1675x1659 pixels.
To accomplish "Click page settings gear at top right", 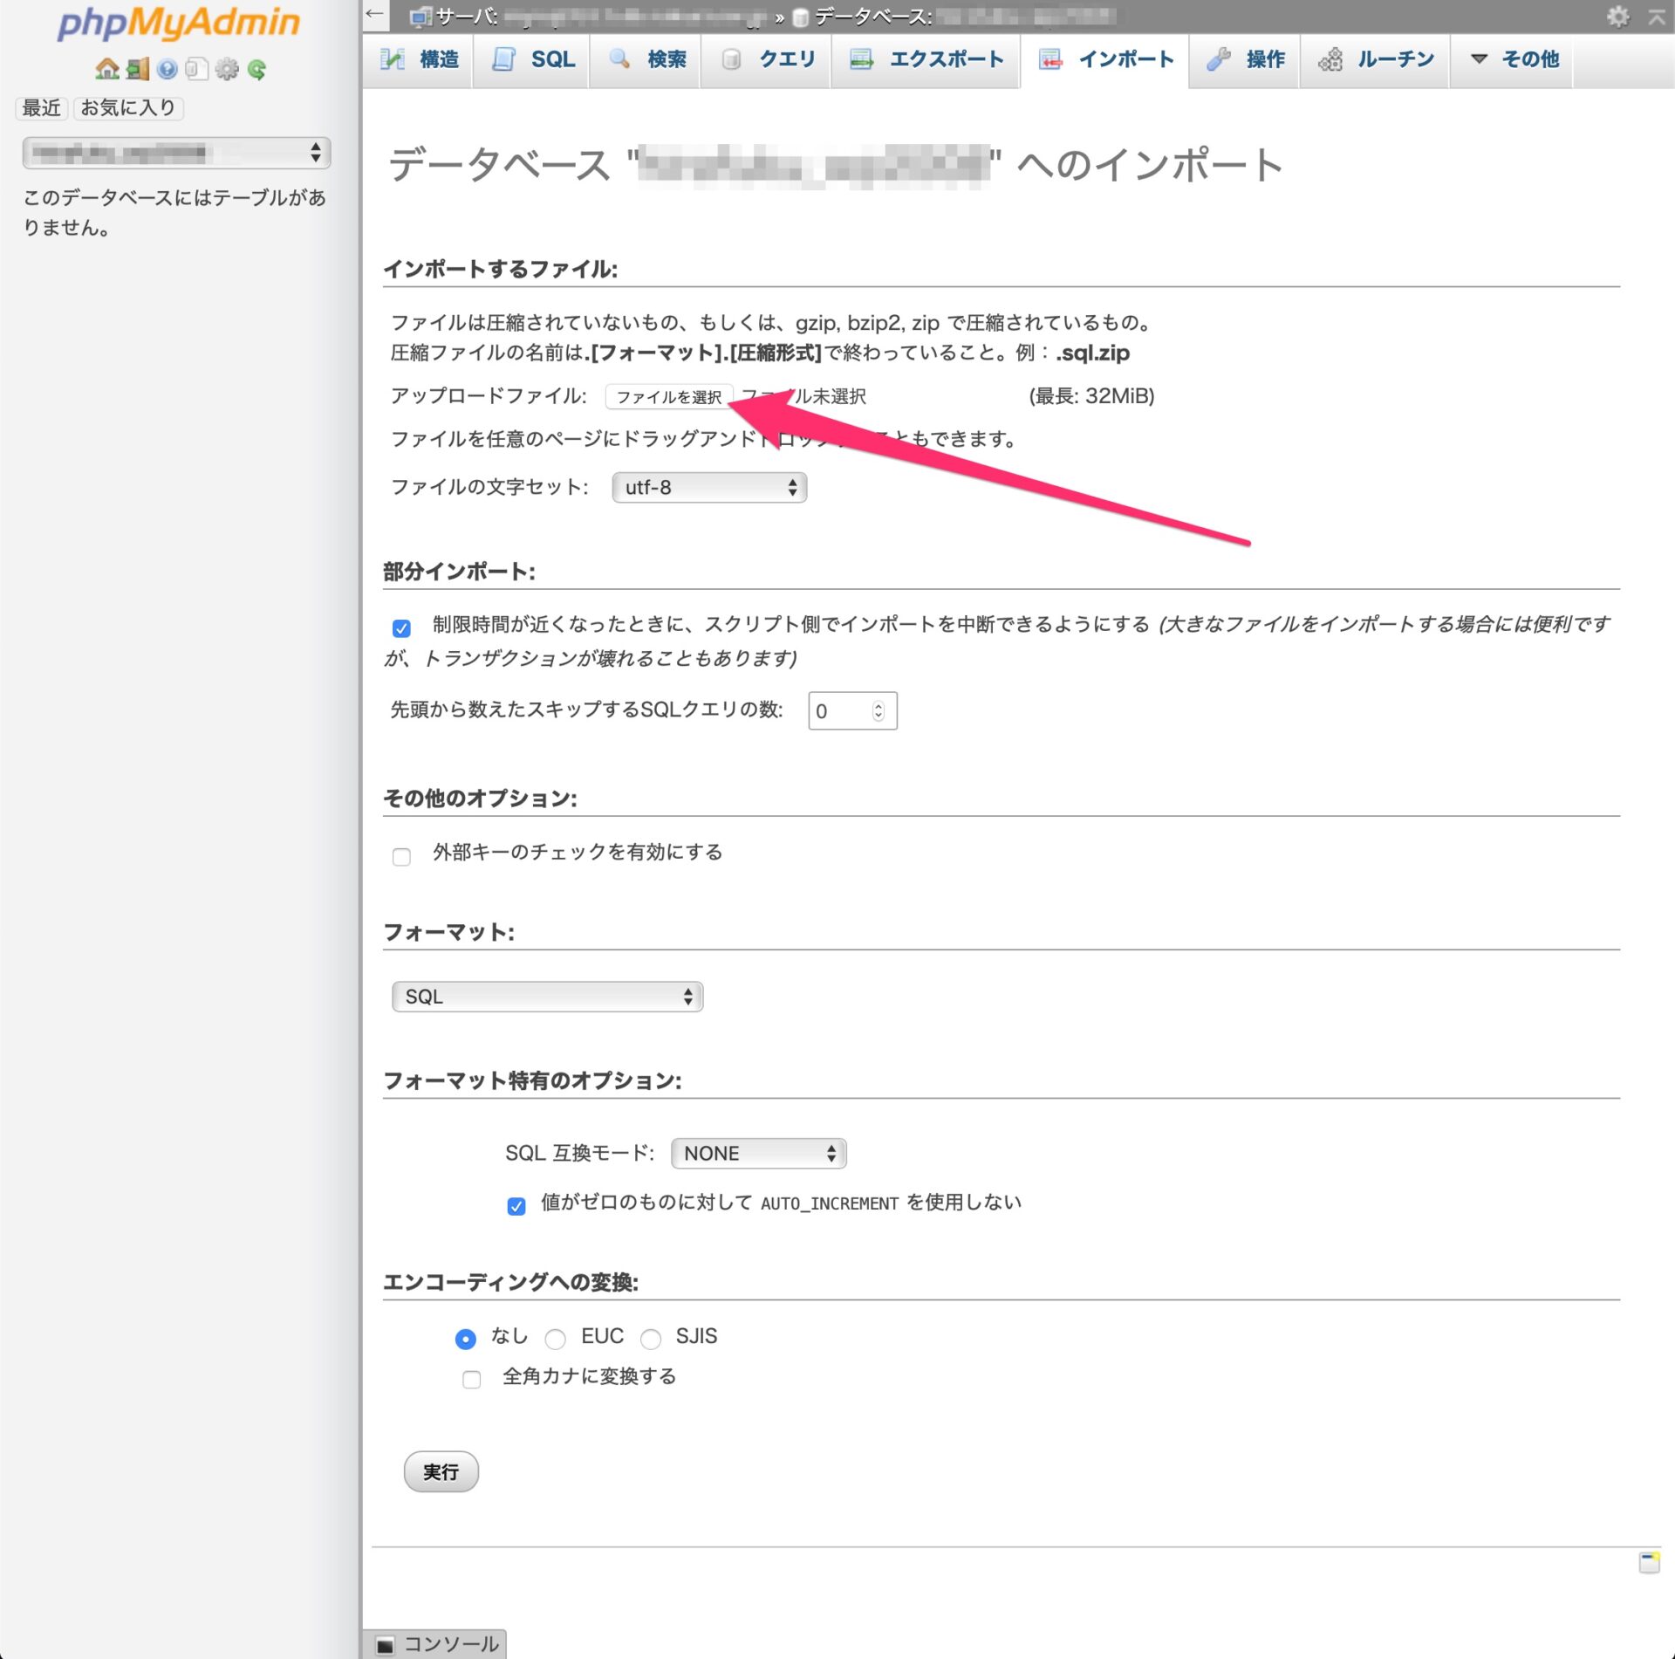I will point(1617,16).
